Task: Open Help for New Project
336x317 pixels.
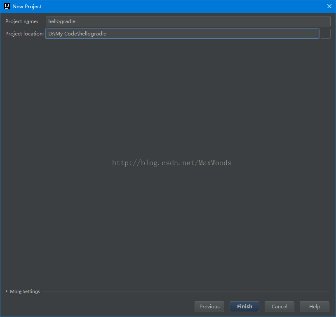Action: pos(315,307)
